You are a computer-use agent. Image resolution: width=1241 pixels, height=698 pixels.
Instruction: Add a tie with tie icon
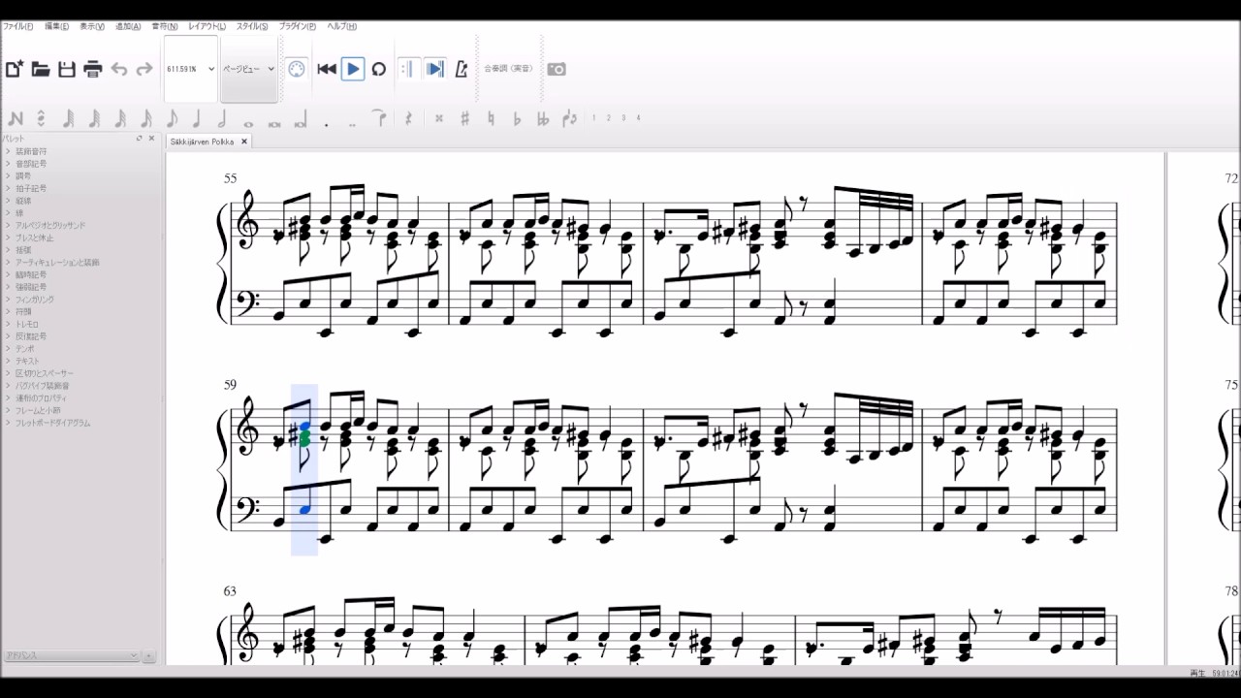tap(380, 118)
